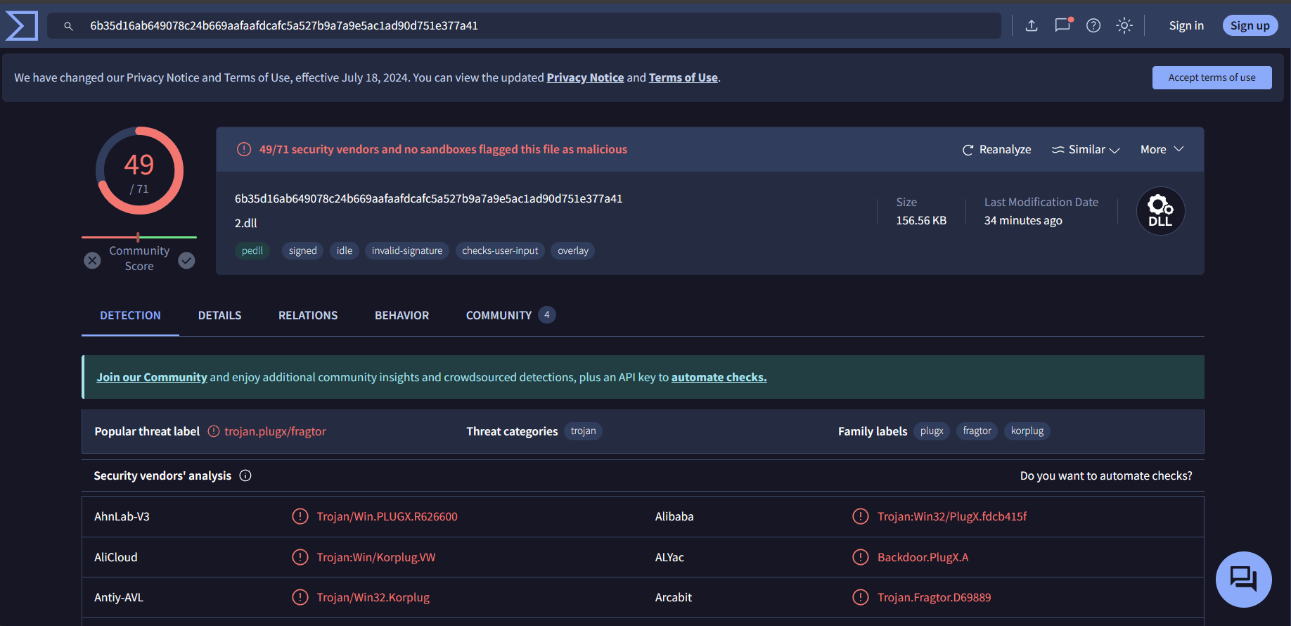1291x626 pixels.
Task: Click the 49/71 detection score gauge
Action: pos(139,170)
